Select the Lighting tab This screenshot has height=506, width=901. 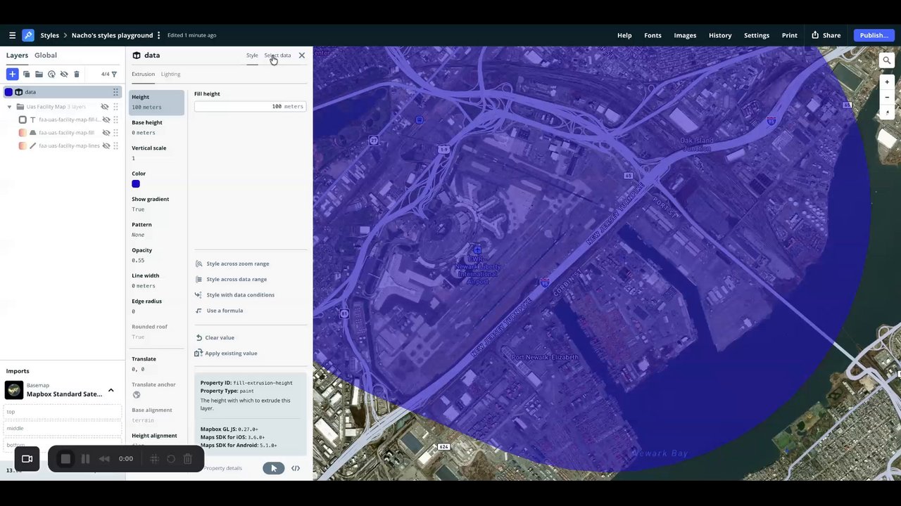(170, 74)
